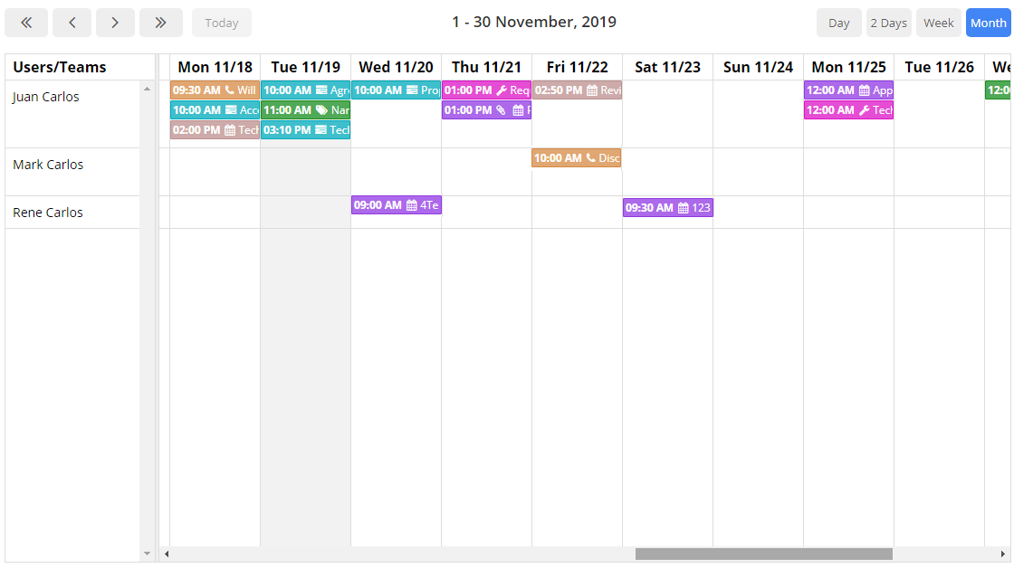1014x568 pixels.
Task: Open the 12:00 AM wrench event on Mon 11/25
Action: tap(848, 110)
